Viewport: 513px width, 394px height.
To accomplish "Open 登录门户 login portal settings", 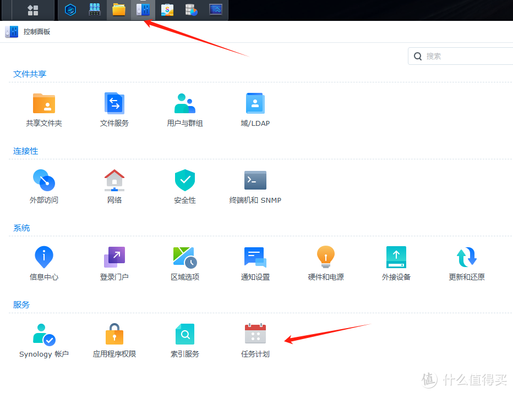I will pyautogui.click(x=114, y=262).
